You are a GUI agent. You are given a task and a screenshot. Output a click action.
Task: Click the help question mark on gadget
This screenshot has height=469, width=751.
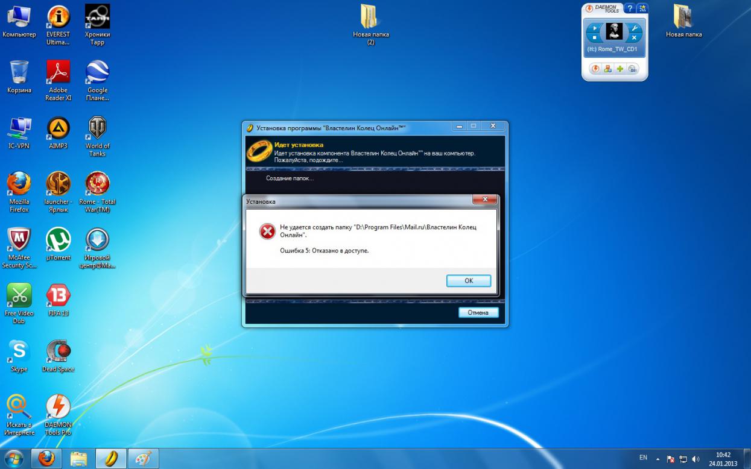click(630, 8)
